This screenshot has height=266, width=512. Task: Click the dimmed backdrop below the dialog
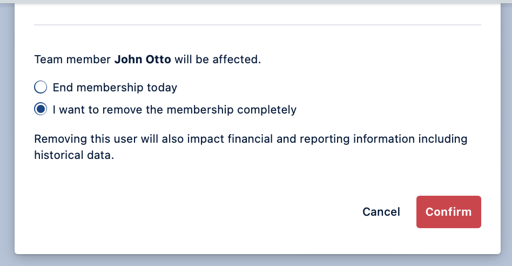click(256, 261)
